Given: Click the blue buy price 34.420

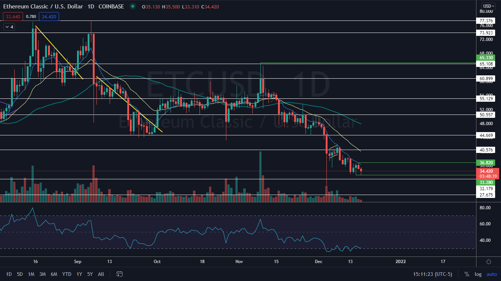Looking at the screenshot, I should (49, 16).
